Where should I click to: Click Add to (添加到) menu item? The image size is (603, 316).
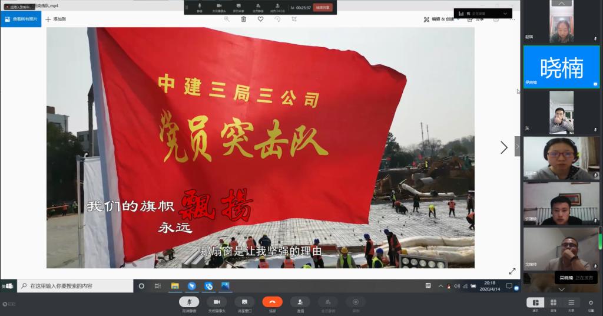point(56,19)
